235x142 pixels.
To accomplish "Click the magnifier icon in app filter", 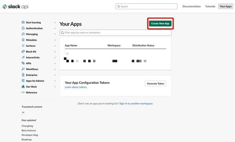I will click(x=62, y=32).
